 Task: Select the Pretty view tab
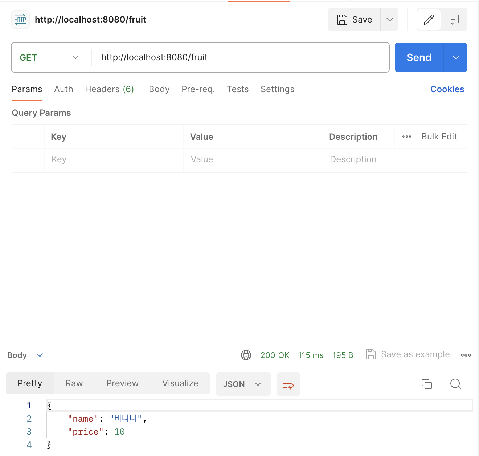pyautogui.click(x=30, y=383)
